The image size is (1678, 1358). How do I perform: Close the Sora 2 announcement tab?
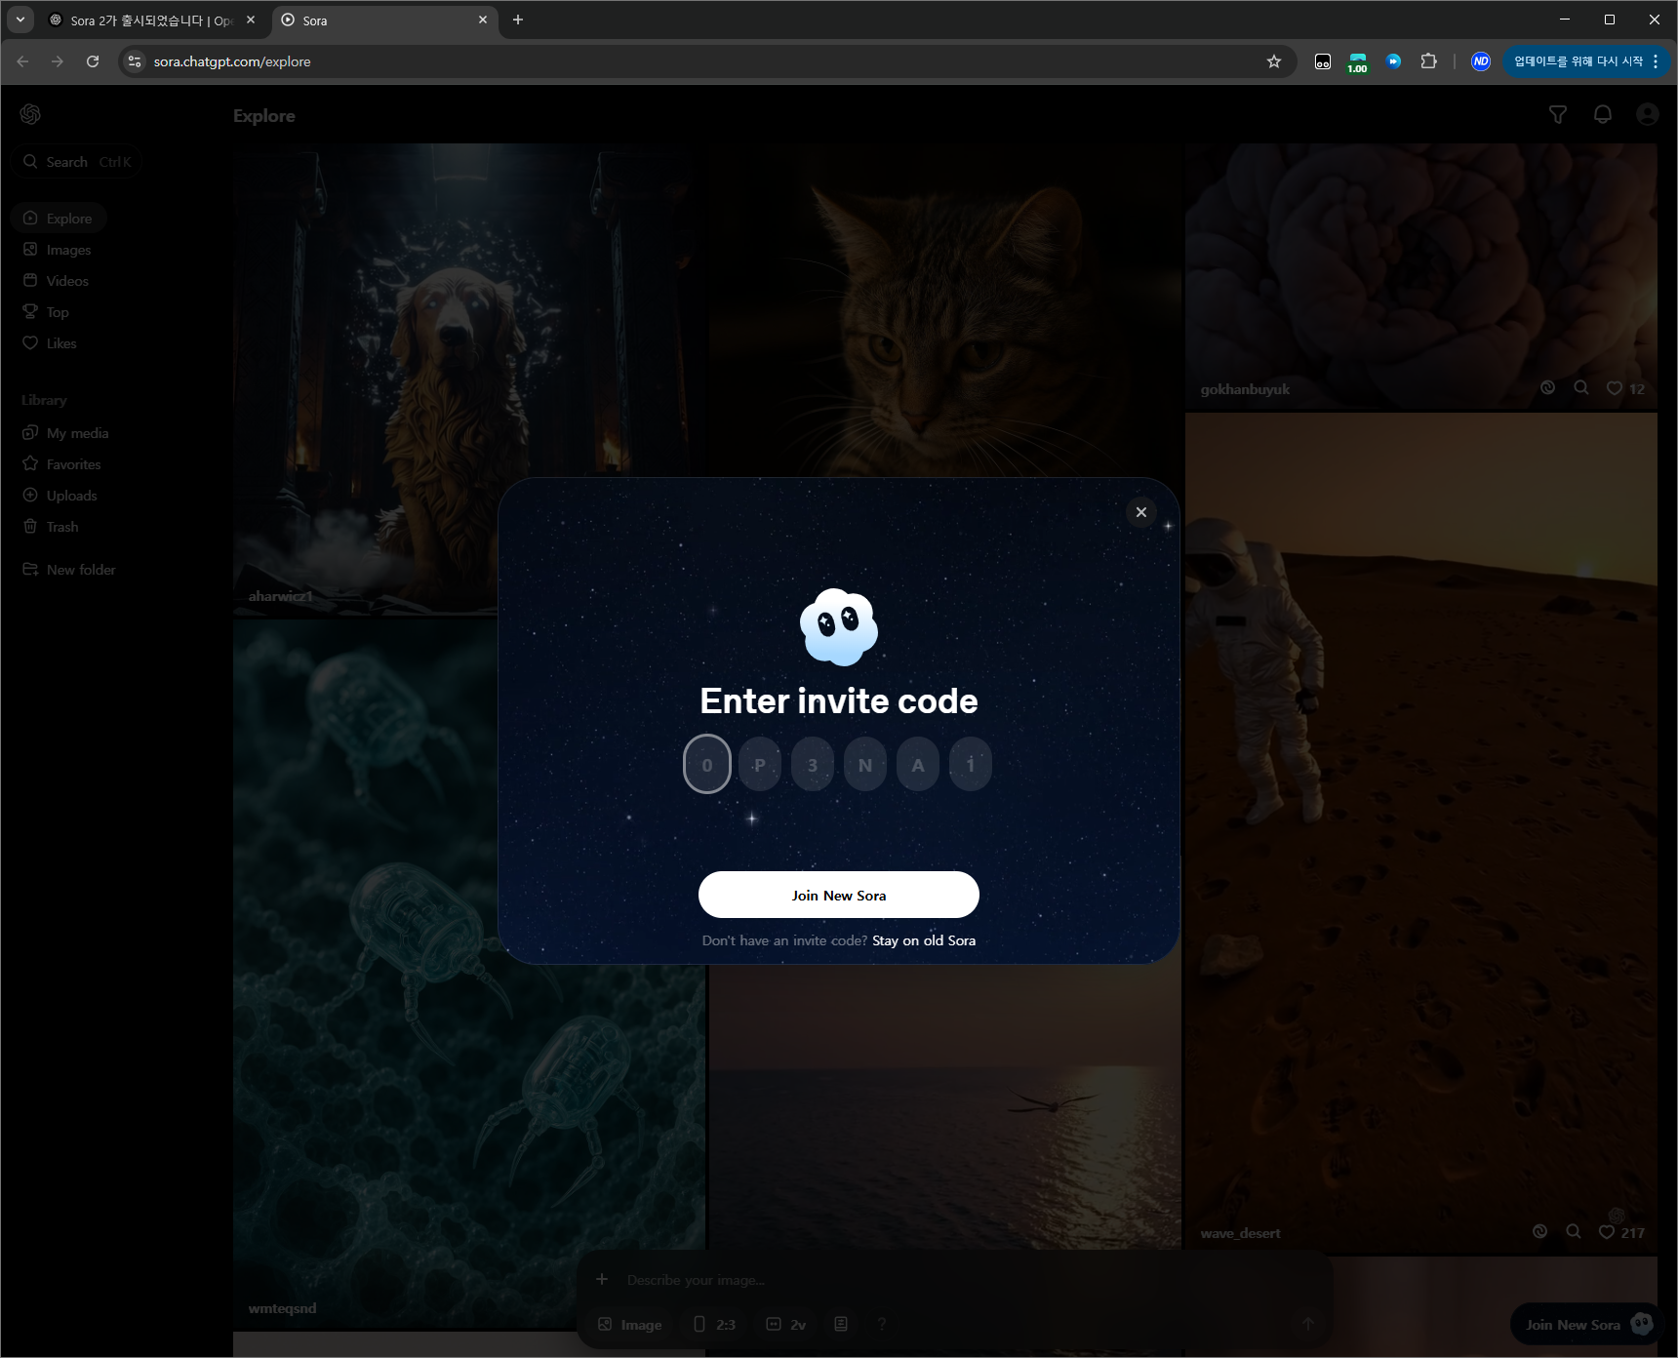[x=251, y=20]
